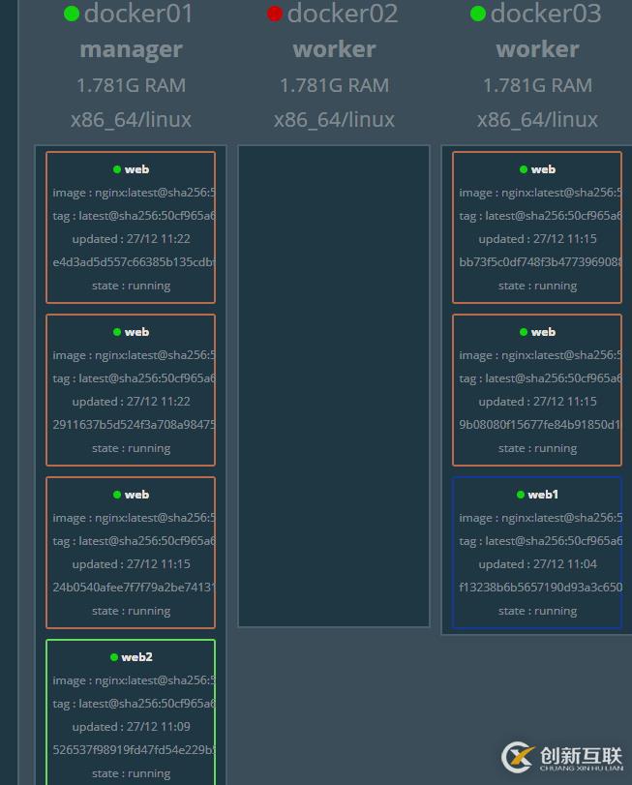Click updated 27/12 11:15 in container 9b08080f
The width and height of the screenshot is (632, 785).
click(537, 402)
